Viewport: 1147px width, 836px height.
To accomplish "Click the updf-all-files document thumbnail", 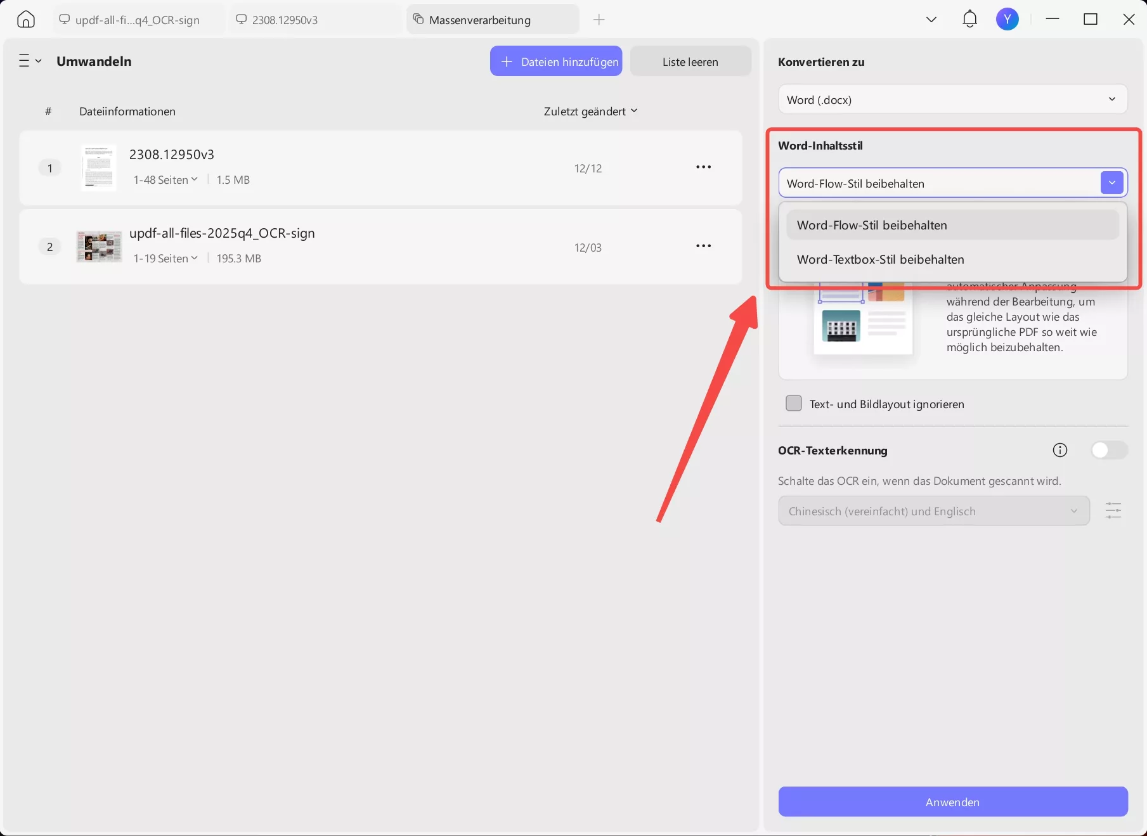I will 99,247.
